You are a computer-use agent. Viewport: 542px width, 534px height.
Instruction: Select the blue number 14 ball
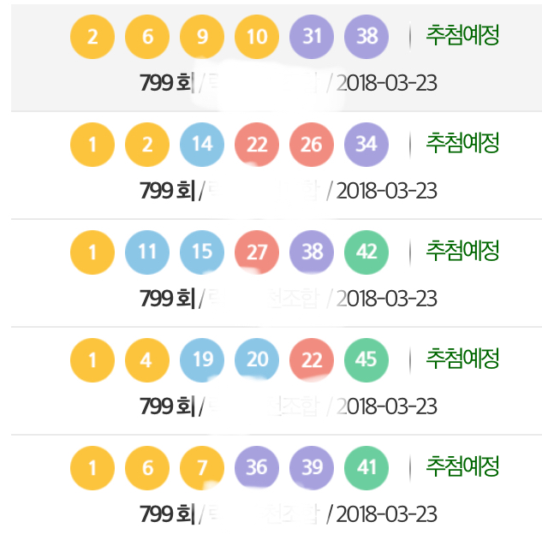click(202, 144)
